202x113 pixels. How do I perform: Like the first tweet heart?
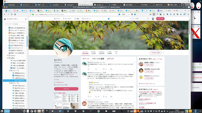click(x=104, y=69)
